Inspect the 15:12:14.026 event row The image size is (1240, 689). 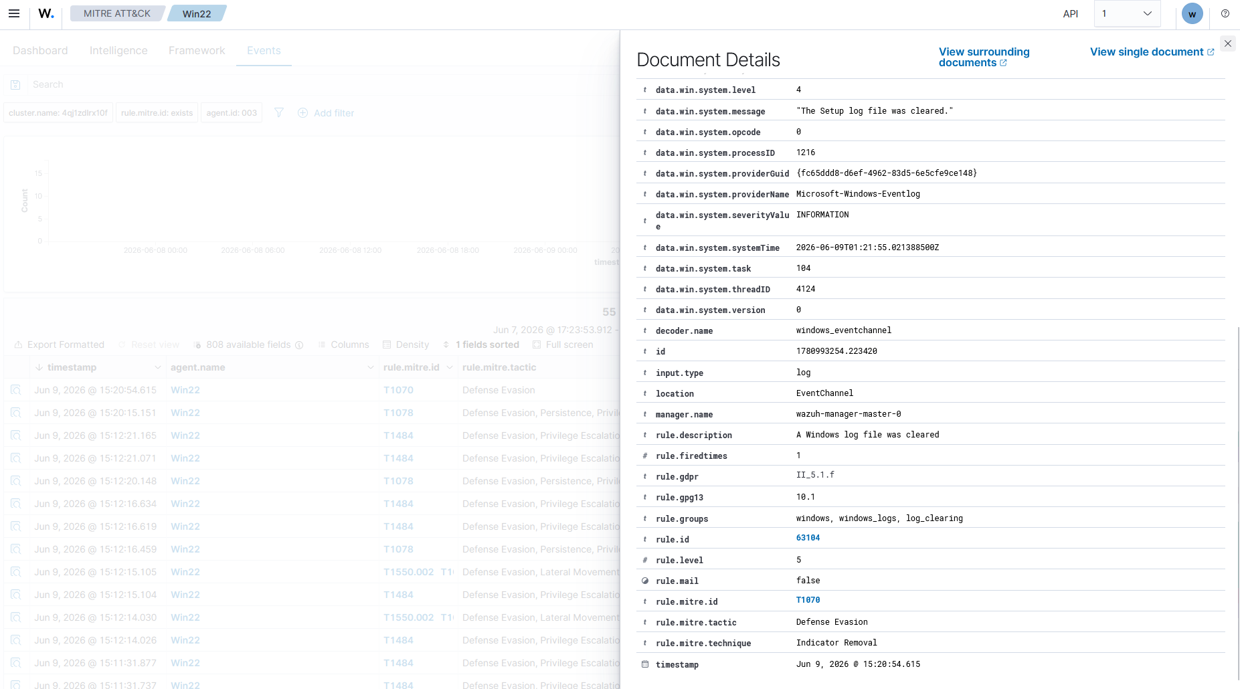[16, 640]
